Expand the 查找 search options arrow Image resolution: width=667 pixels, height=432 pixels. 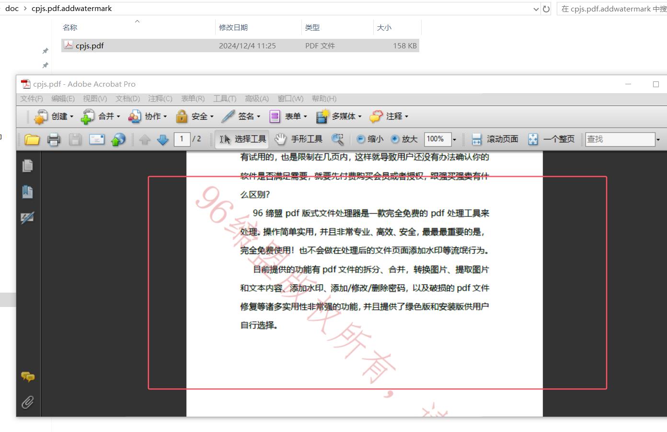click(658, 140)
